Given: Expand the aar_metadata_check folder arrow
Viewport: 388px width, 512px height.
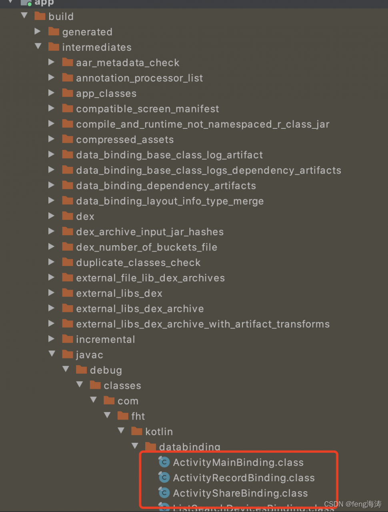Looking at the screenshot, I should click(x=51, y=62).
